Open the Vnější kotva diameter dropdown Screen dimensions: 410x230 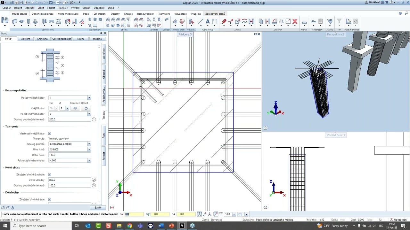(x=67, y=108)
